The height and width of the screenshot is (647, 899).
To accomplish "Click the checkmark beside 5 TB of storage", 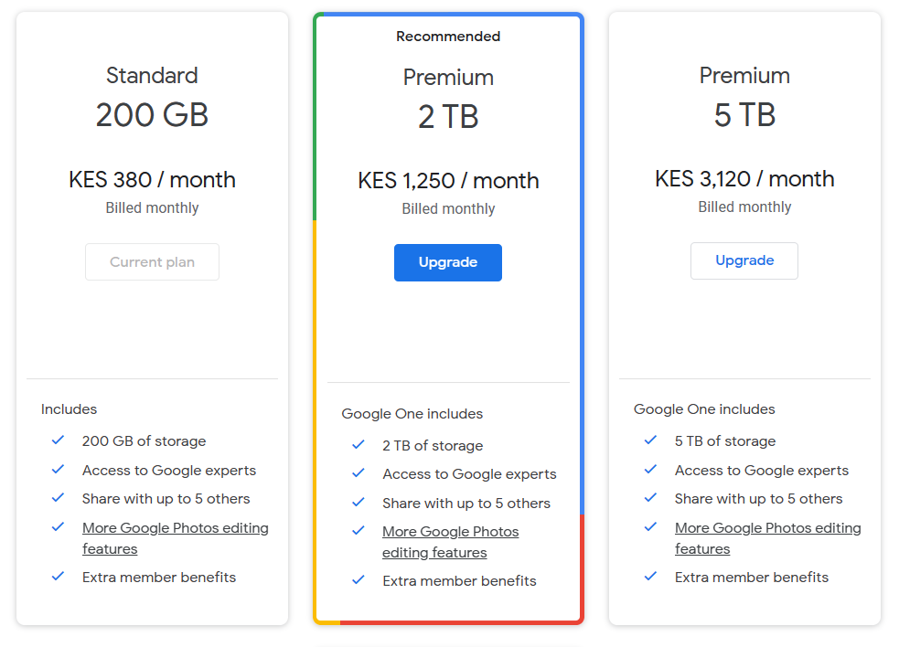I will click(651, 440).
